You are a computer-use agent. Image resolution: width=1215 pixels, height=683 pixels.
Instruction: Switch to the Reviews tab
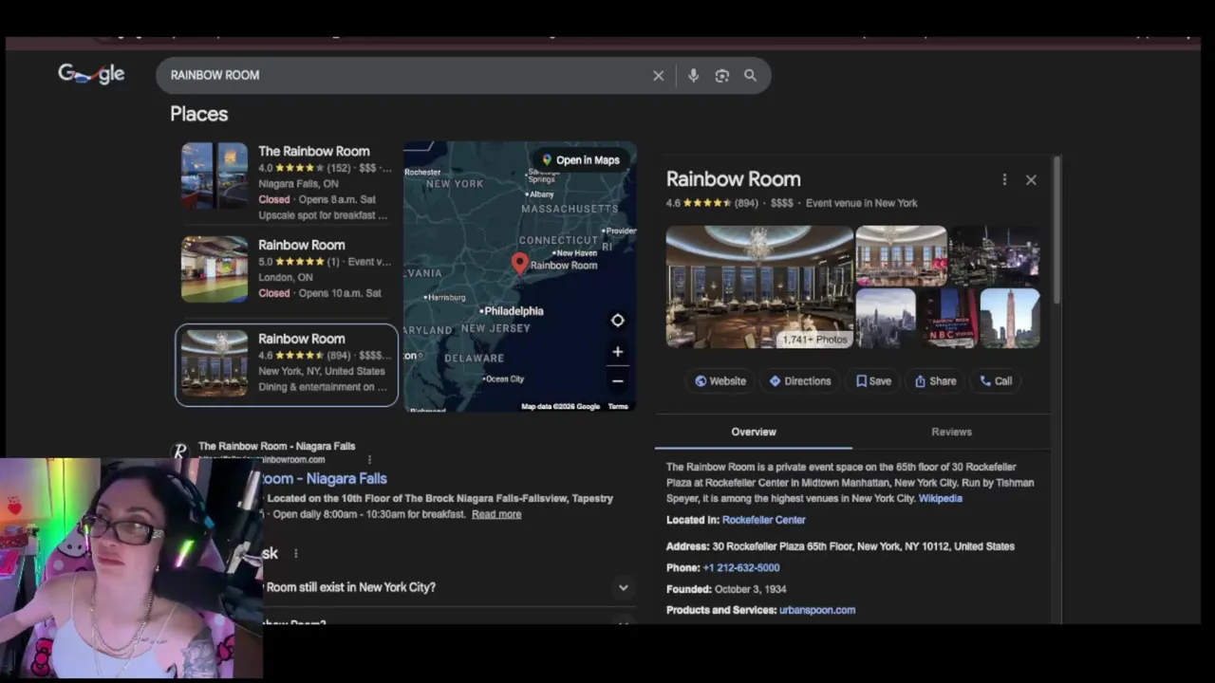pyautogui.click(x=951, y=432)
